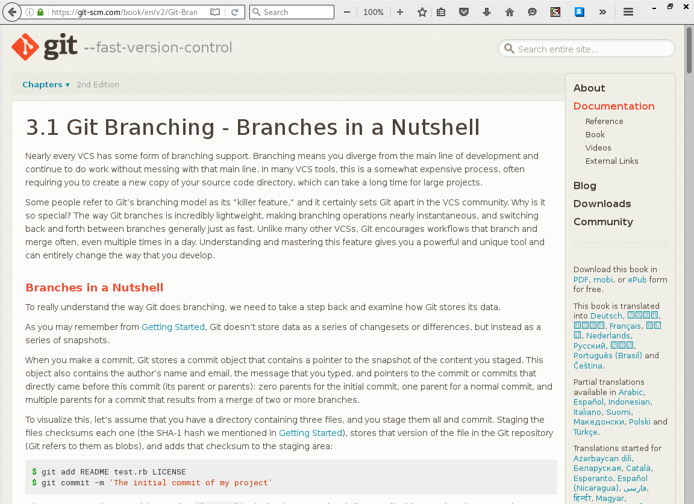This screenshot has height=504, width=694.
Task: Open the Deutsch translation
Action: [606, 316]
